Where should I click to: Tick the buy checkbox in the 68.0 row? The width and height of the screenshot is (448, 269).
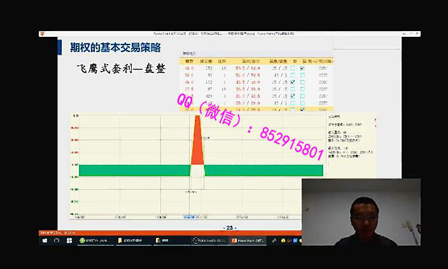point(293,68)
